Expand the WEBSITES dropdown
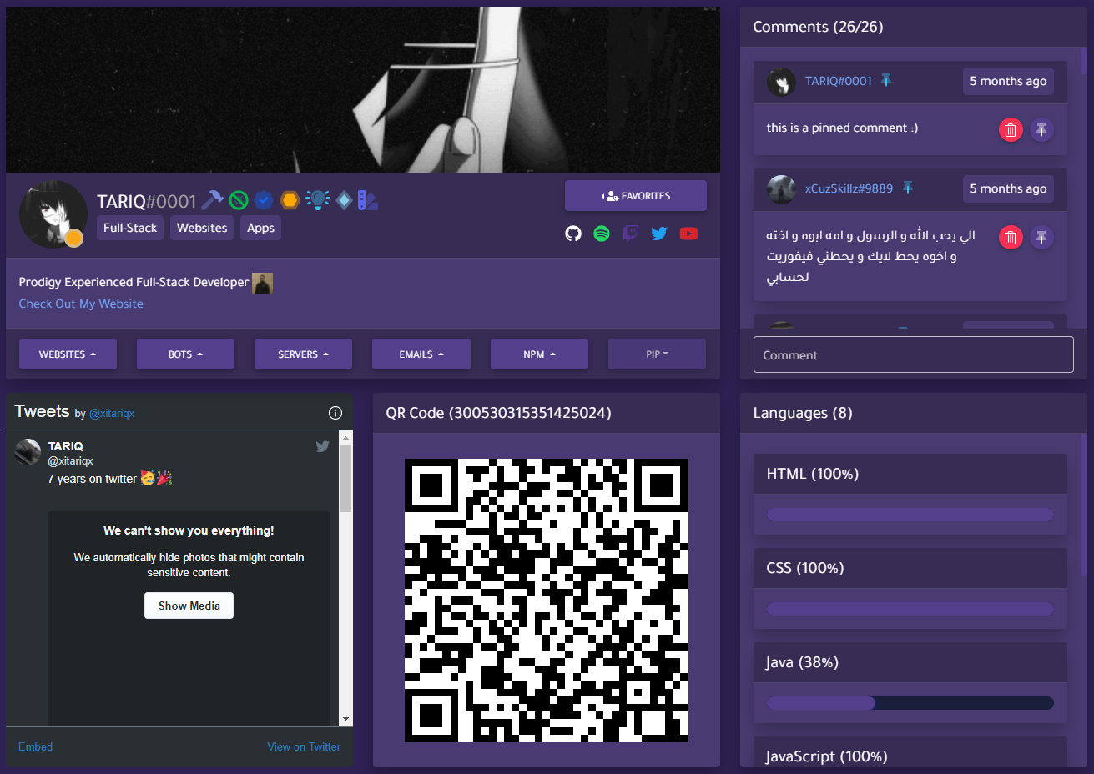This screenshot has width=1094, height=774. (x=68, y=354)
